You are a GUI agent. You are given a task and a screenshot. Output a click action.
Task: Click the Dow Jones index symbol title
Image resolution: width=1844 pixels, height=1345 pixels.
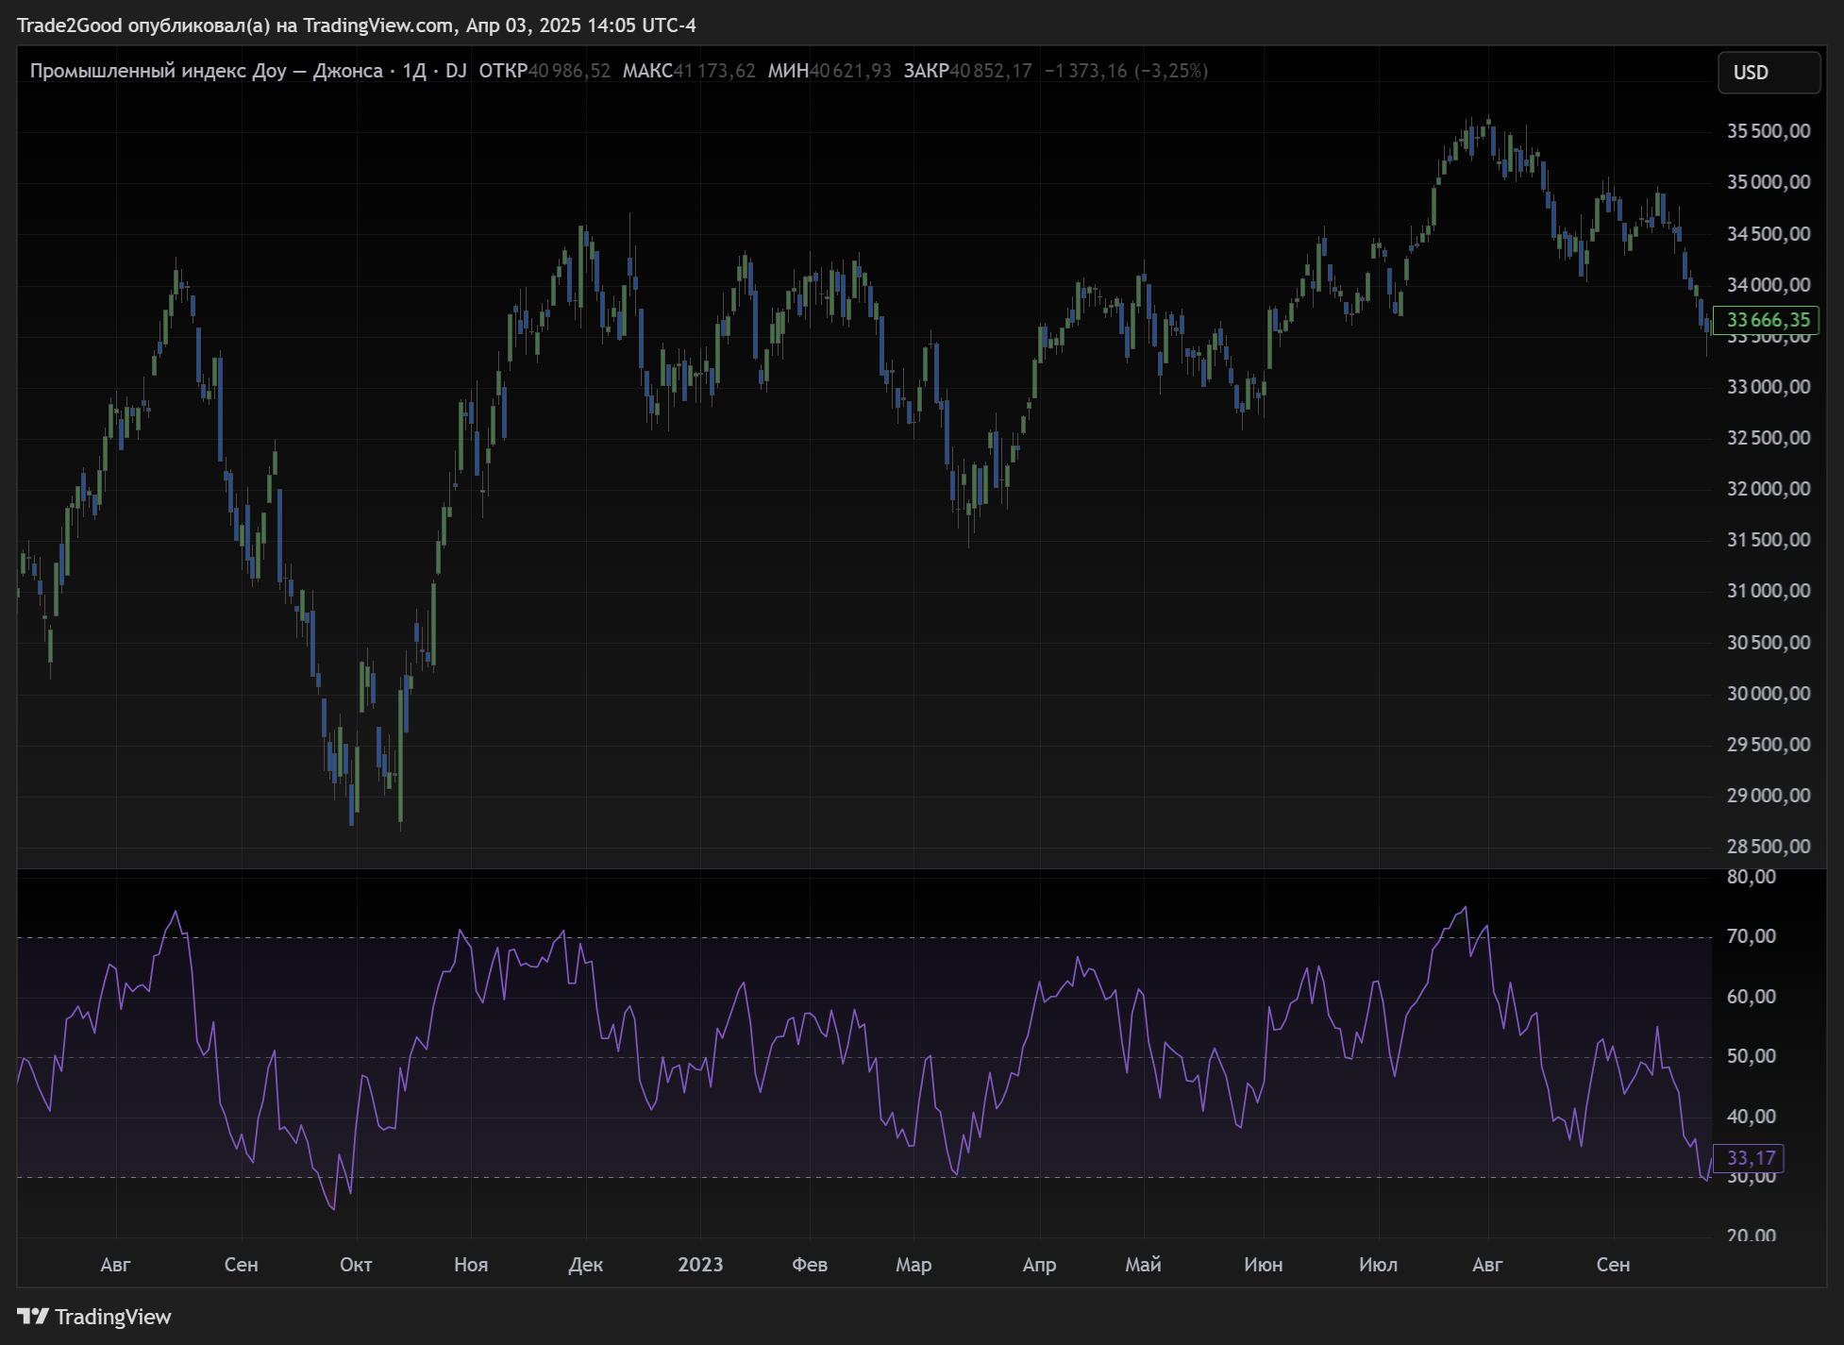206,71
